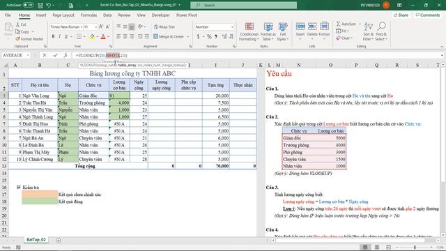Toggle Wrap Text option
Screen dimensions: 446x251
click(x=164, y=26)
